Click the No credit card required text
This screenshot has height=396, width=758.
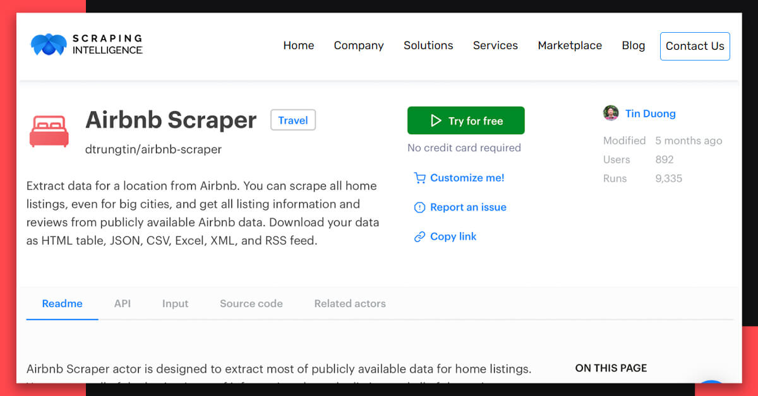pyautogui.click(x=464, y=148)
